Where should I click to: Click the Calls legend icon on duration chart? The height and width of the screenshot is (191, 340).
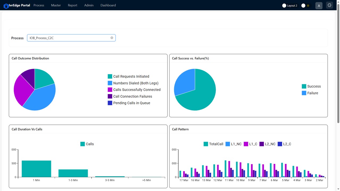(82, 144)
